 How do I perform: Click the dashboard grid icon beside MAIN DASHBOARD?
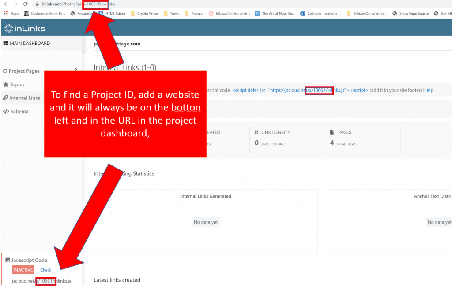[x=6, y=44]
